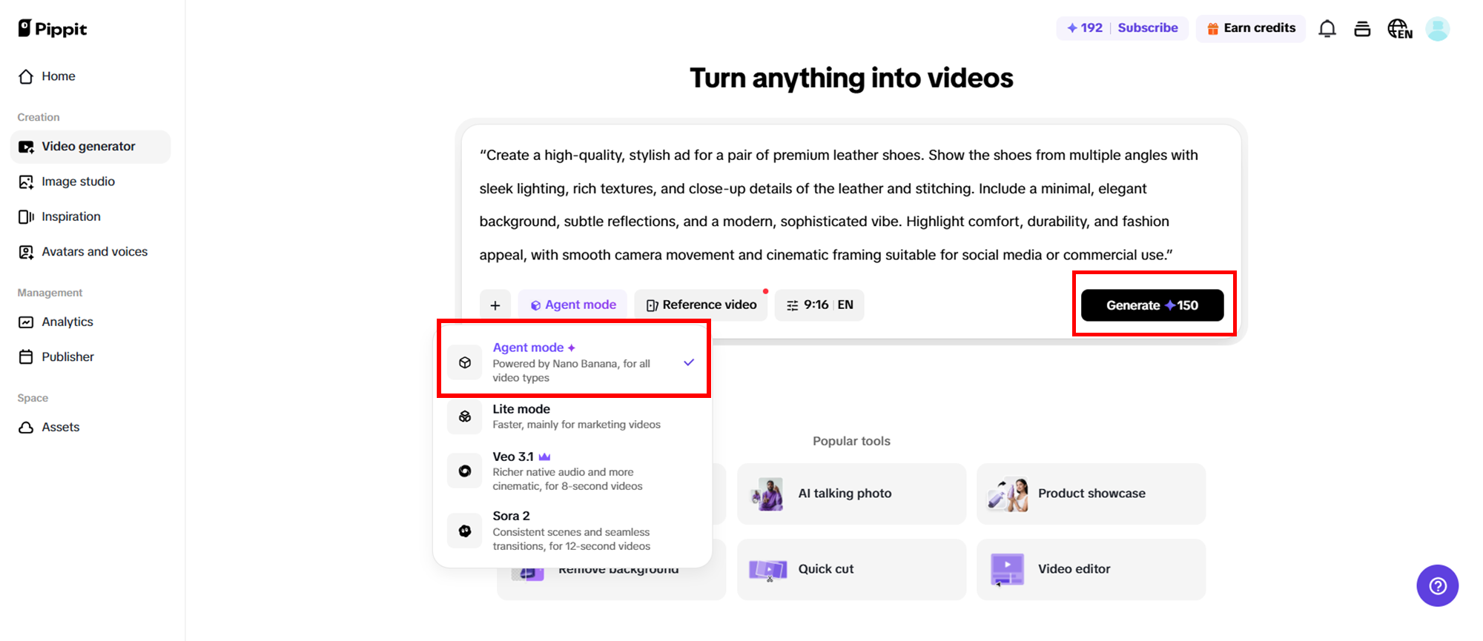Click the Home house icon

pyautogui.click(x=26, y=76)
